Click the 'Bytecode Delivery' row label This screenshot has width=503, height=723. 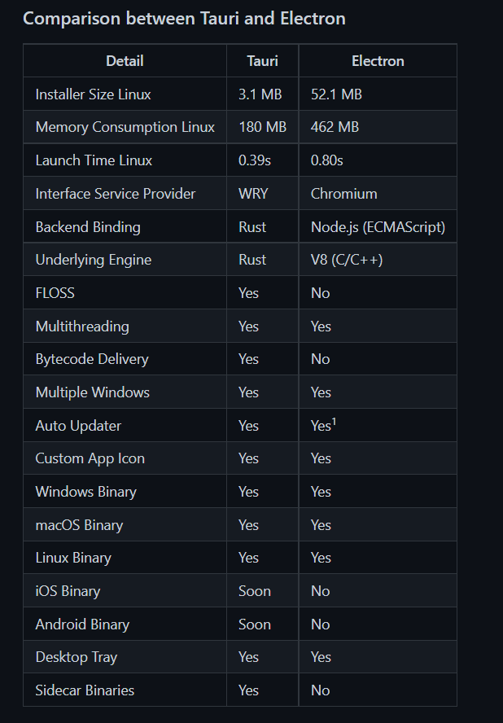click(92, 359)
